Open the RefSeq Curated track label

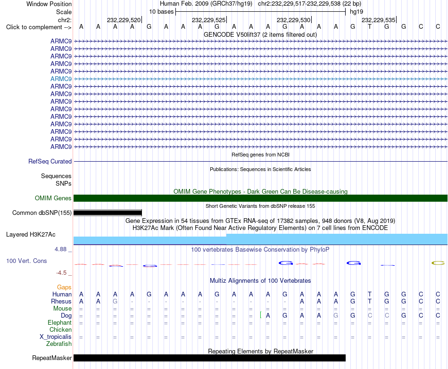50,161
